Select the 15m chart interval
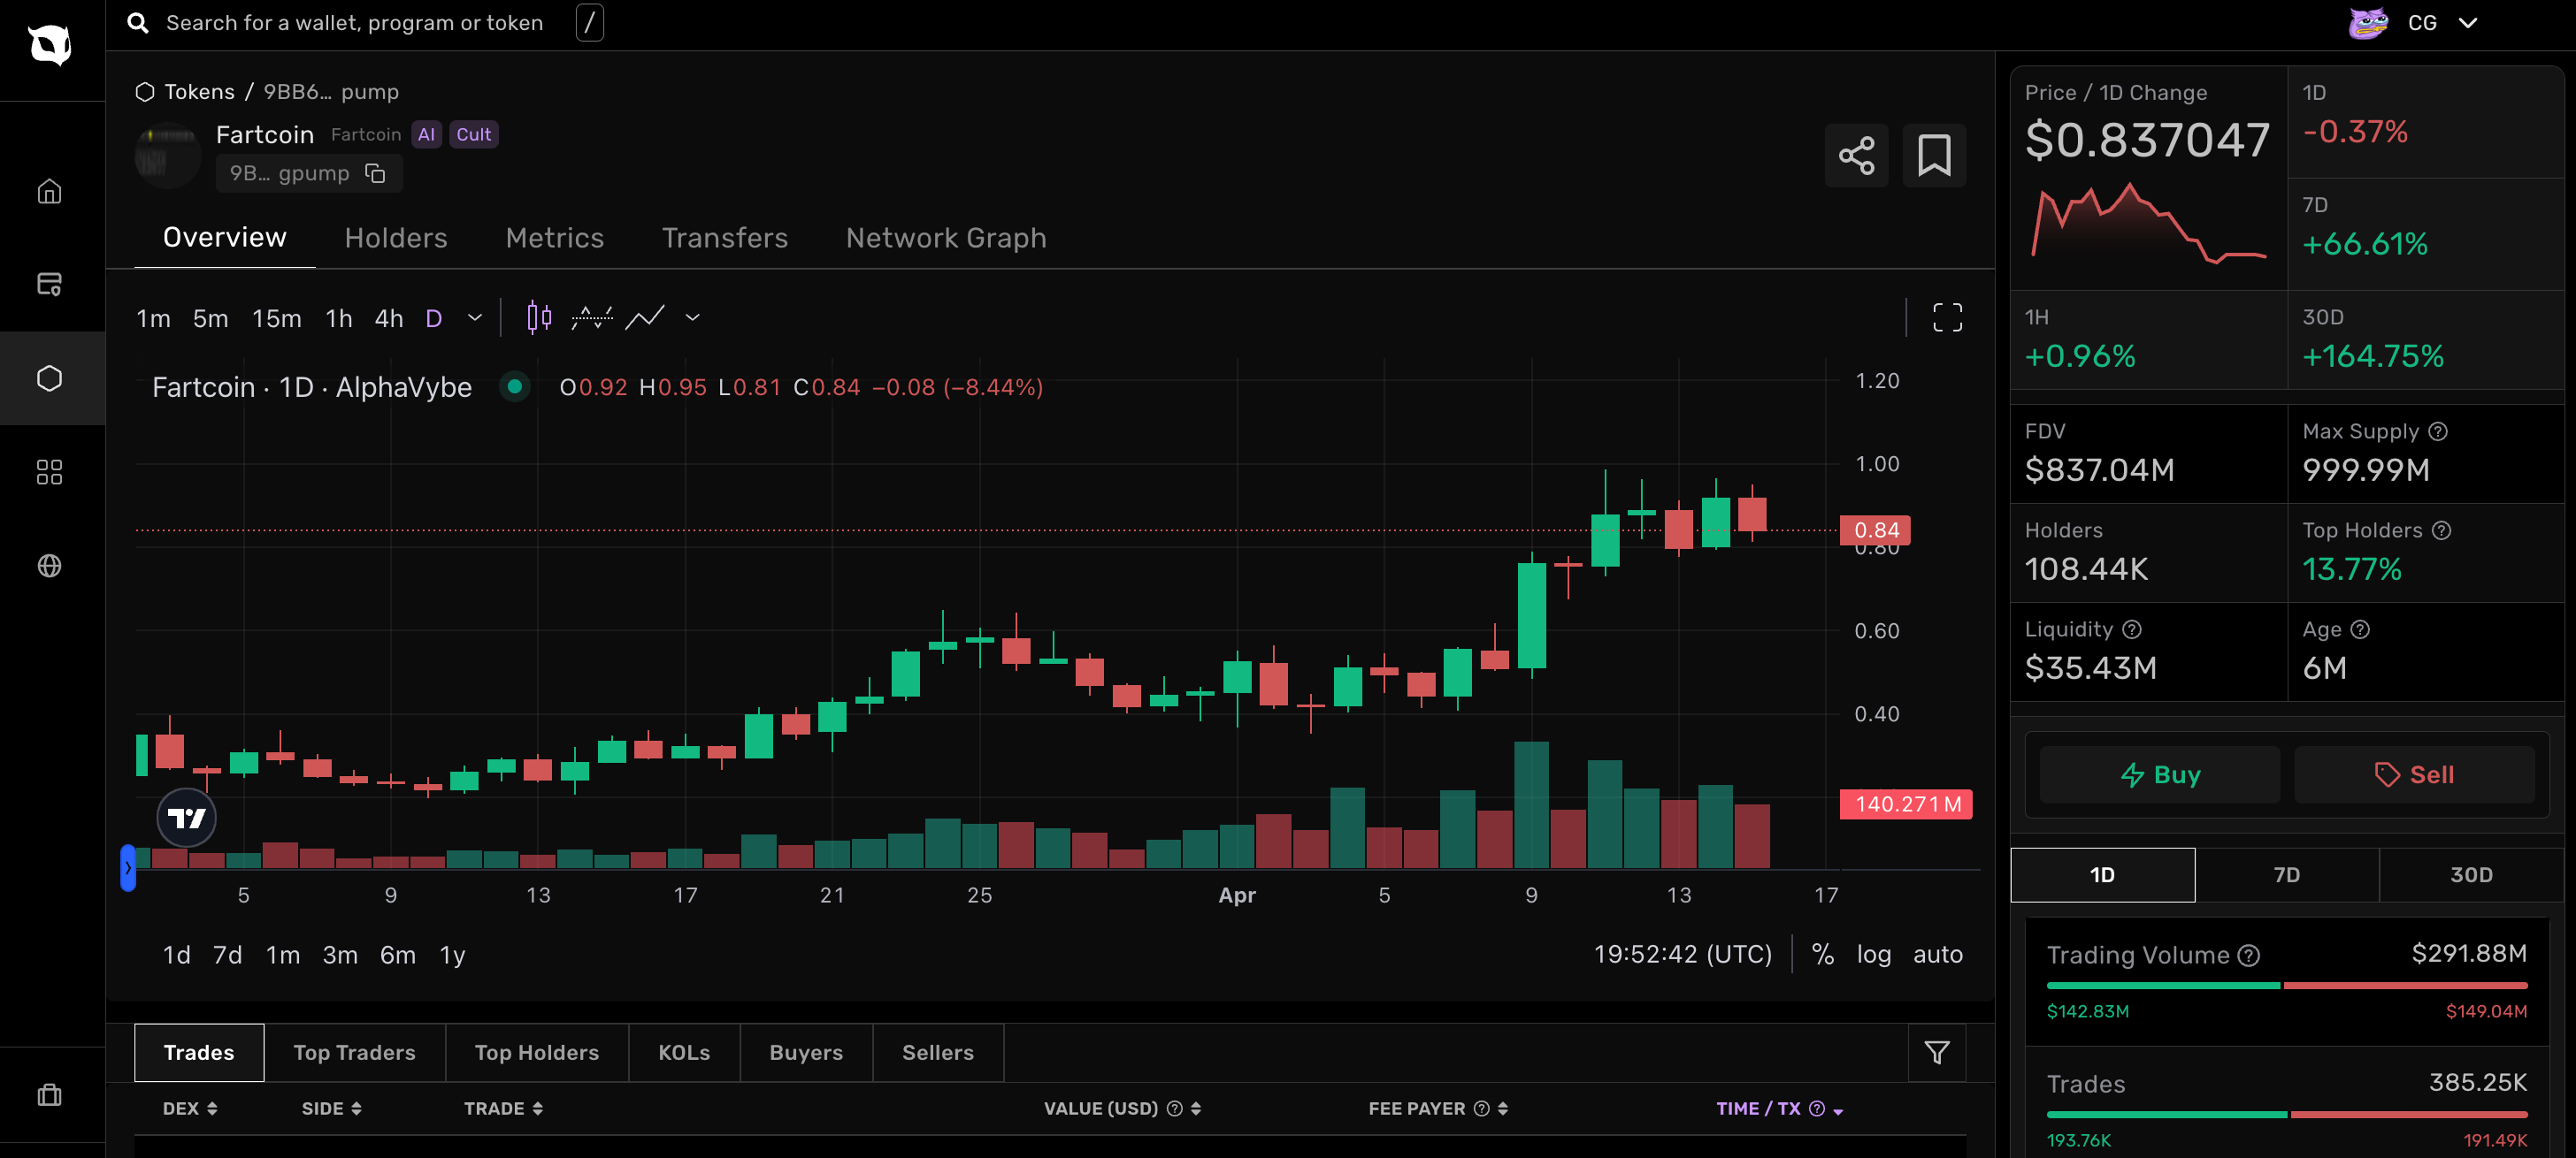 click(x=276, y=319)
